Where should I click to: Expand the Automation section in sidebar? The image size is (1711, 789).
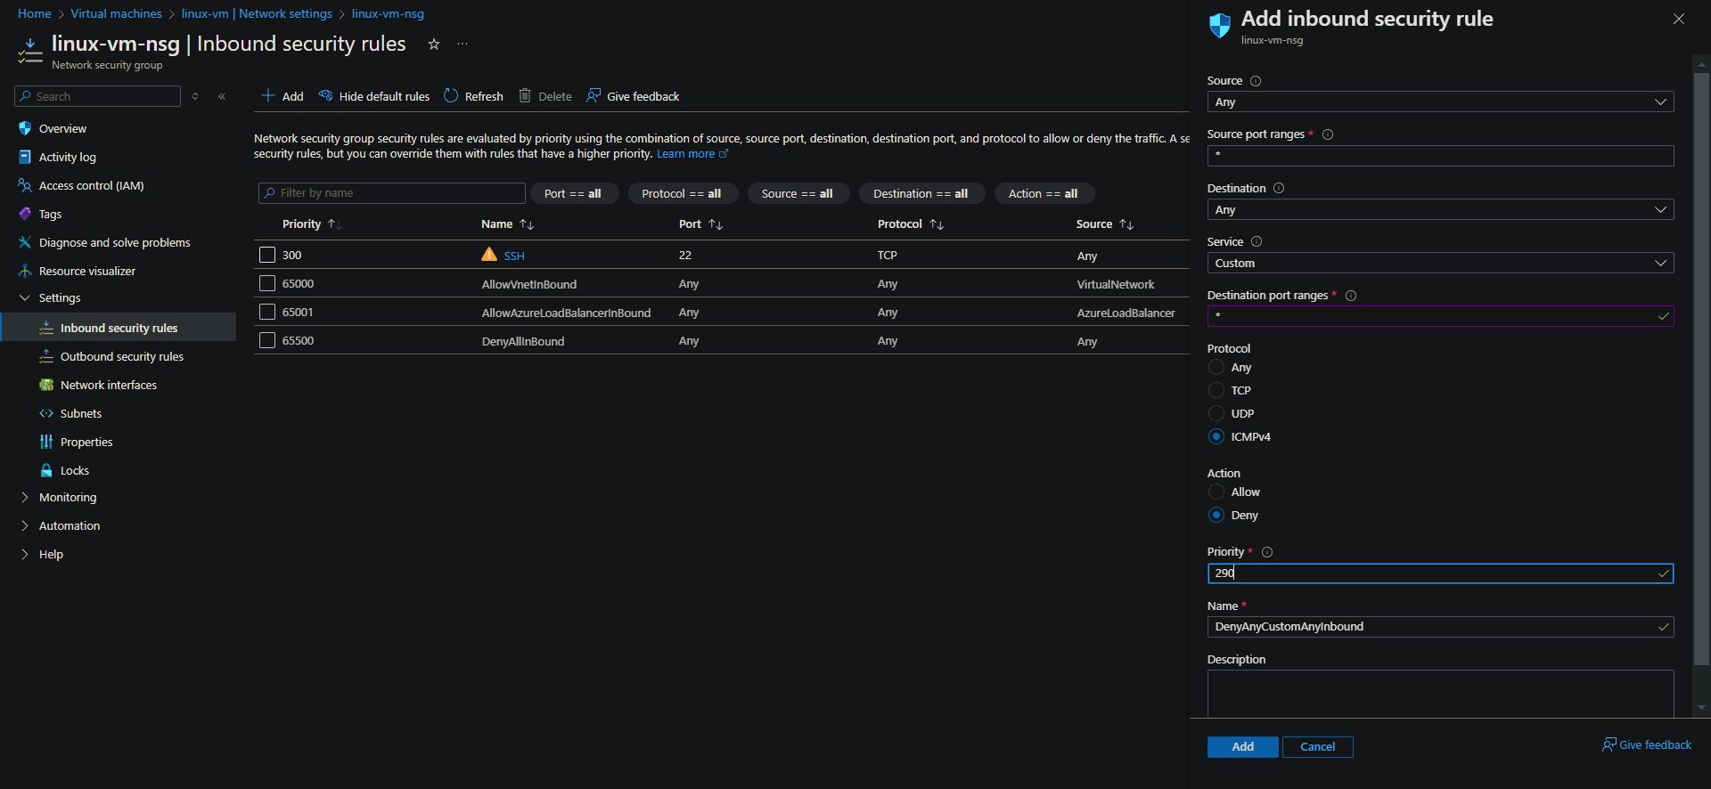click(25, 525)
